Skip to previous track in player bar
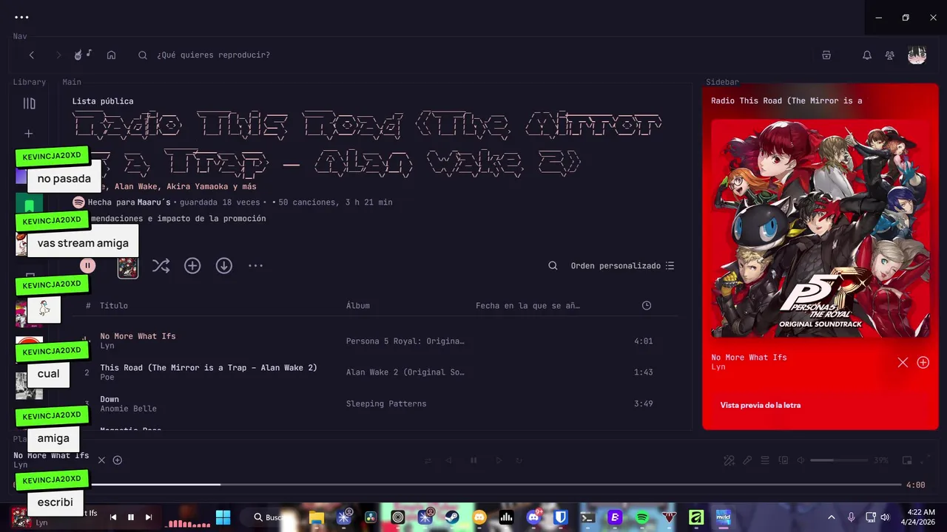The width and height of the screenshot is (947, 532). pyautogui.click(x=448, y=460)
